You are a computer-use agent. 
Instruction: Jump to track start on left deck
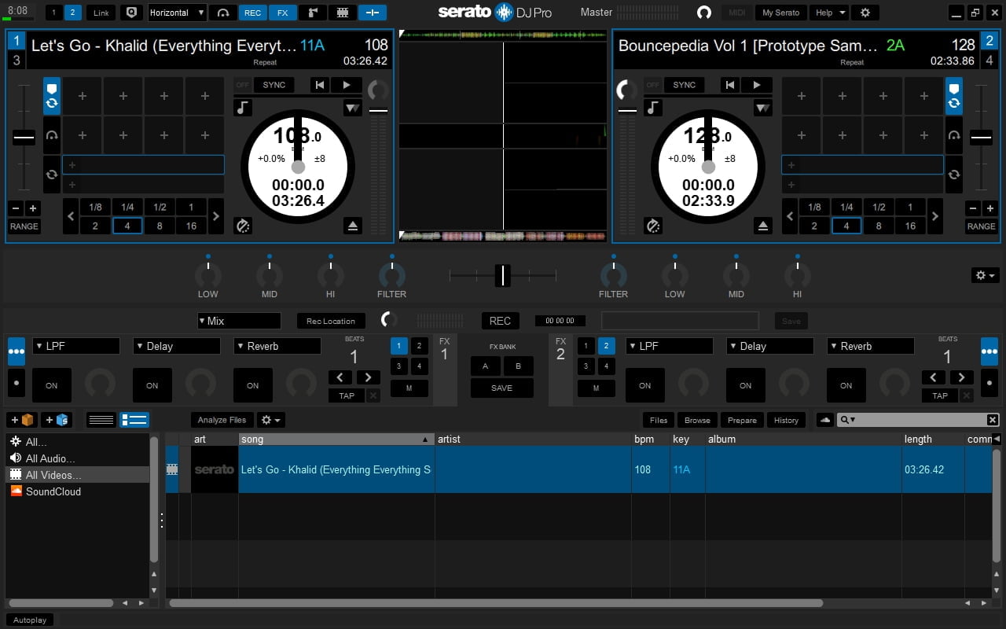(x=318, y=85)
